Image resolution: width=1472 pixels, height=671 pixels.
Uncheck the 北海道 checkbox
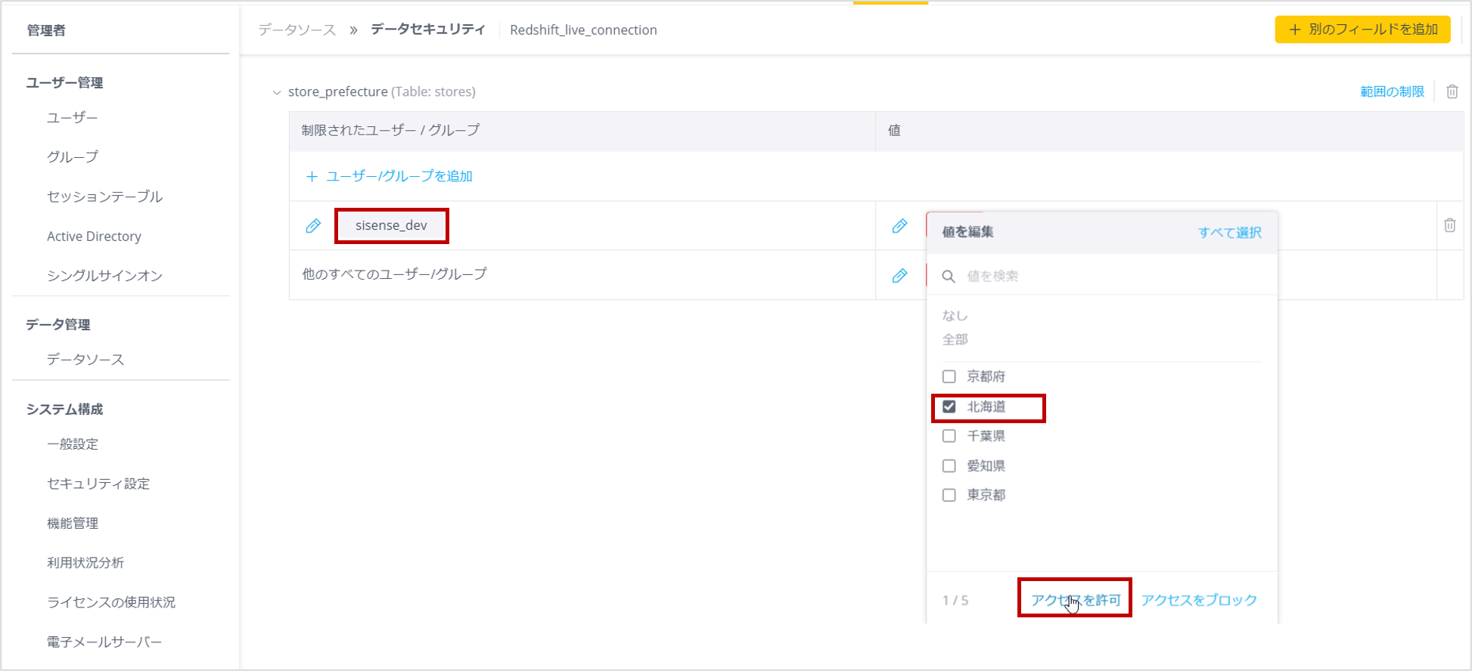[949, 407]
